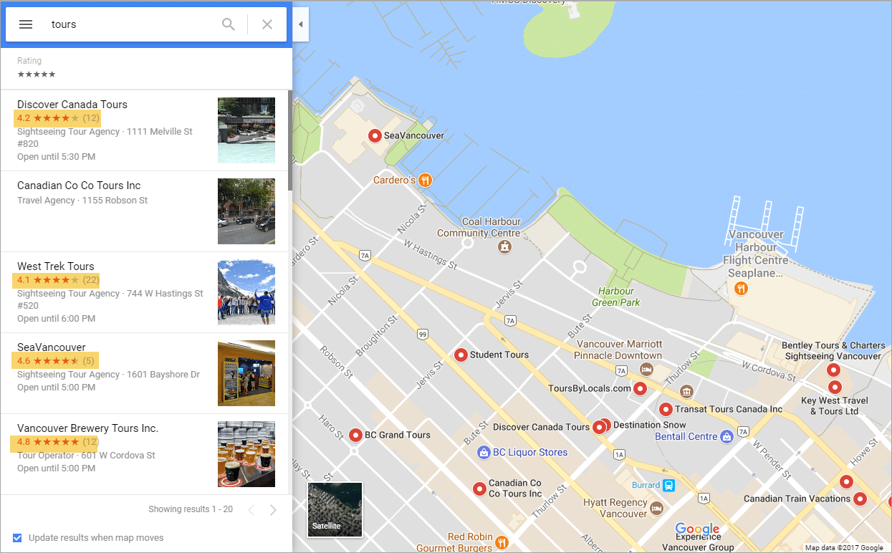Click the museum icon near Thurlow St
The height and width of the screenshot is (553, 892).
tap(687, 392)
